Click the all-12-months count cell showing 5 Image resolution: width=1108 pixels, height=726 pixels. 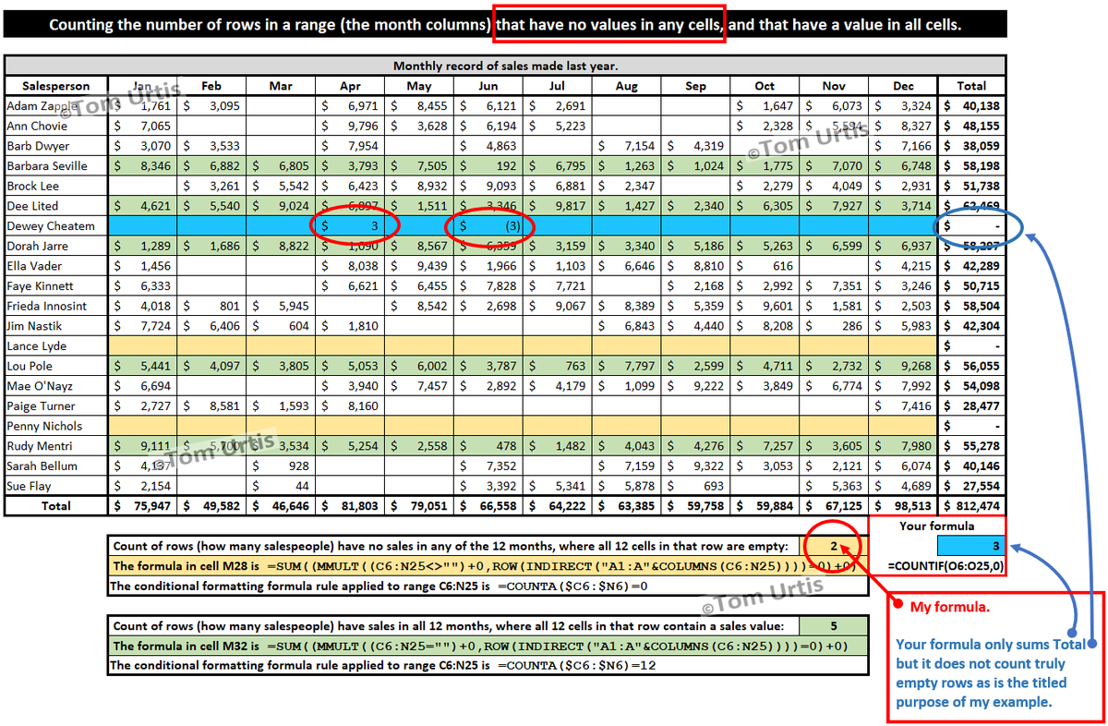click(x=835, y=626)
